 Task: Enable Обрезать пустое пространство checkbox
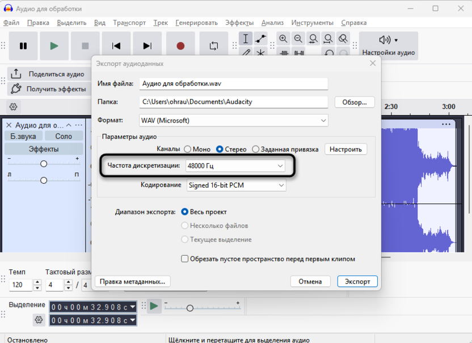(x=184, y=259)
